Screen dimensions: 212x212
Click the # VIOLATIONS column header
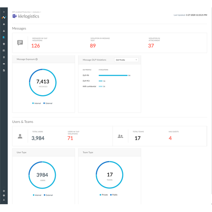(x=103, y=70)
